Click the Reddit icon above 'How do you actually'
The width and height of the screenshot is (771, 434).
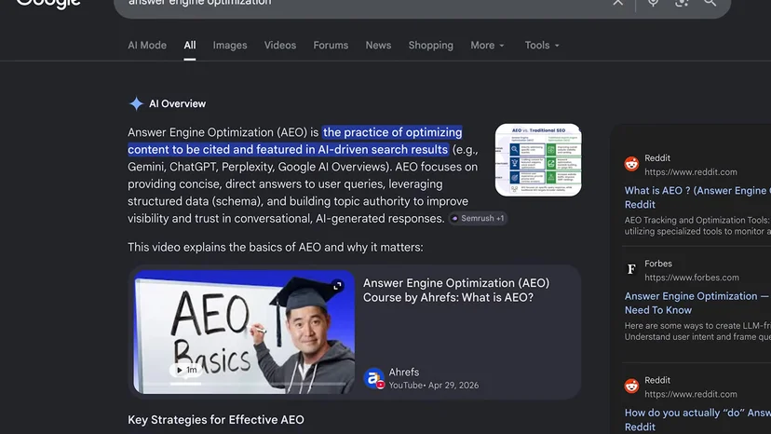pyautogui.click(x=631, y=386)
